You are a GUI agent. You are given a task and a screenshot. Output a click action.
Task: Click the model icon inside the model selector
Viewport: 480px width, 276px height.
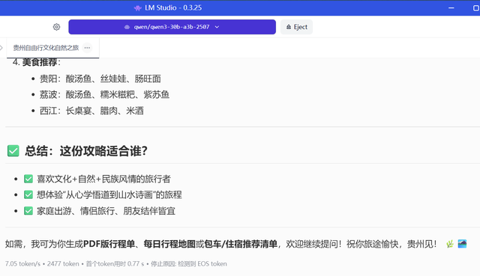click(127, 27)
